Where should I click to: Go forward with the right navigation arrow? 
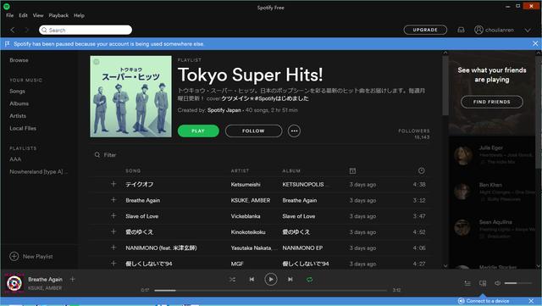[26, 31]
